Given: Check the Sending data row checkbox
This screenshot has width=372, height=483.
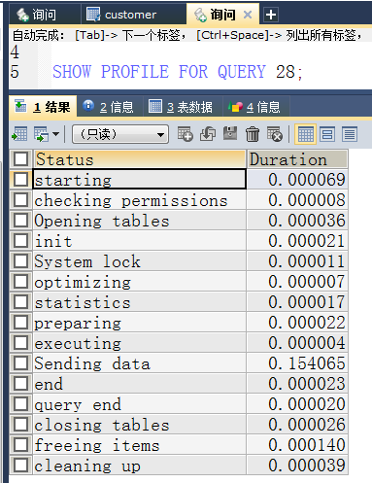Looking at the screenshot, I should click(x=20, y=363).
